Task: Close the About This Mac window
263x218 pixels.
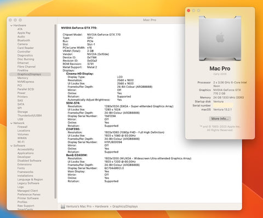Action: [188, 10]
